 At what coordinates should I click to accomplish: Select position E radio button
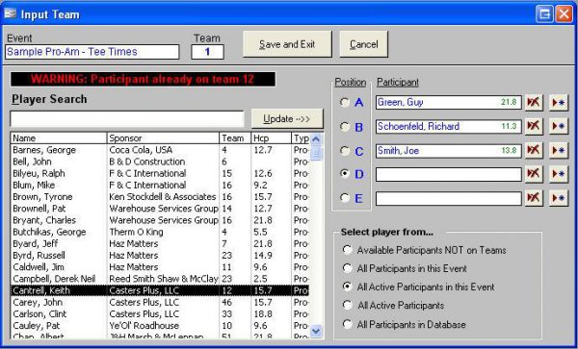coord(345,198)
